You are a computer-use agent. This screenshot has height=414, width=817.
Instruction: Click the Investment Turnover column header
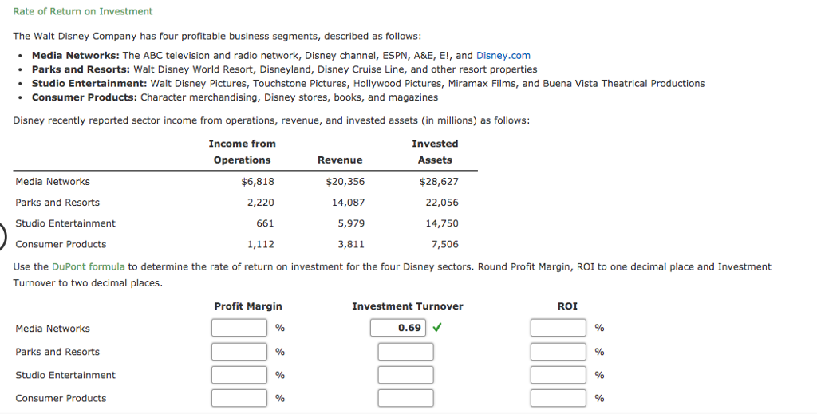tap(408, 306)
